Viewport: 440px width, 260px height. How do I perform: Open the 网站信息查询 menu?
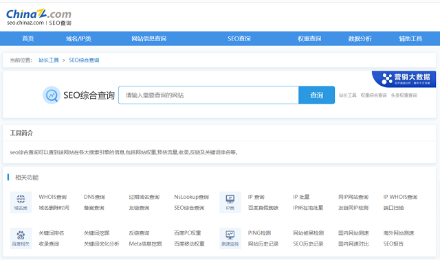(x=149, y=38)
